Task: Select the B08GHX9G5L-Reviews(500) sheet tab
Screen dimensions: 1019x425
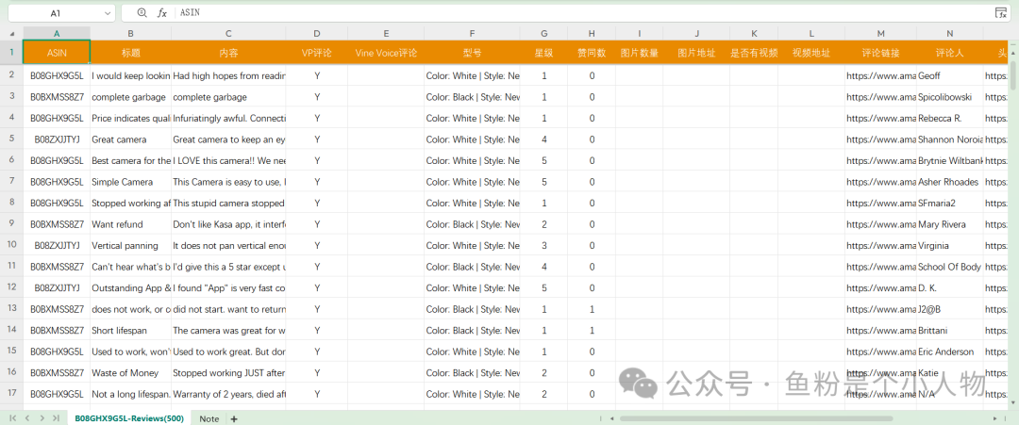Action: point(129,419)
